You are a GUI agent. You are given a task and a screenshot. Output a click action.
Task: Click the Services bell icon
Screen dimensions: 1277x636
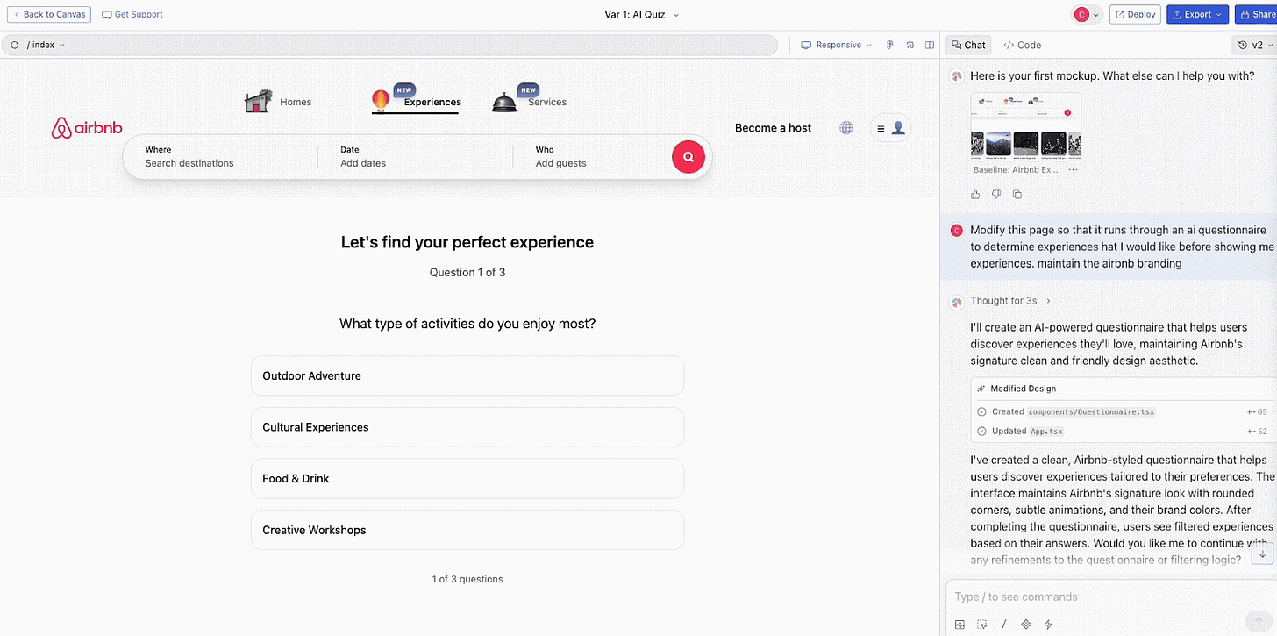tap(504, 103)
